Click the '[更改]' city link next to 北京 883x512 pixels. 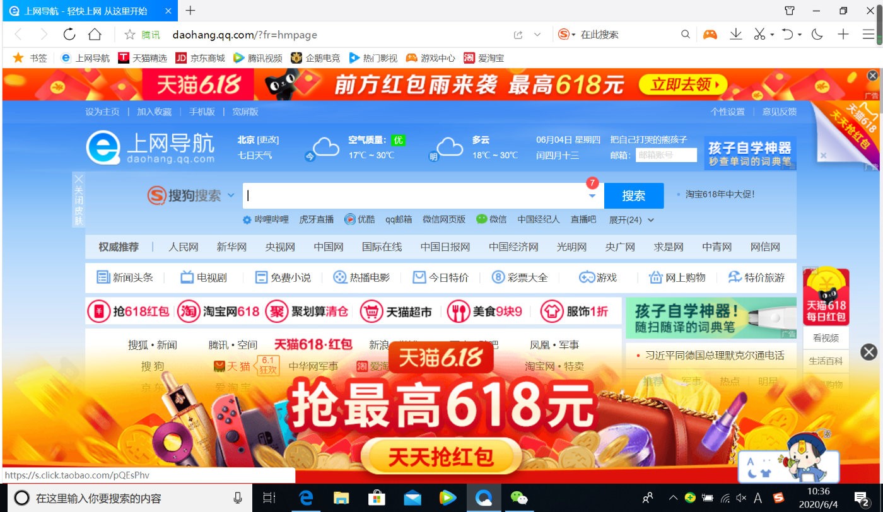(x=268, y=140)
